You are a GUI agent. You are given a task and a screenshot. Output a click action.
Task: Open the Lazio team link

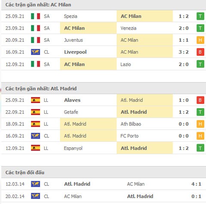pos(126,64)
